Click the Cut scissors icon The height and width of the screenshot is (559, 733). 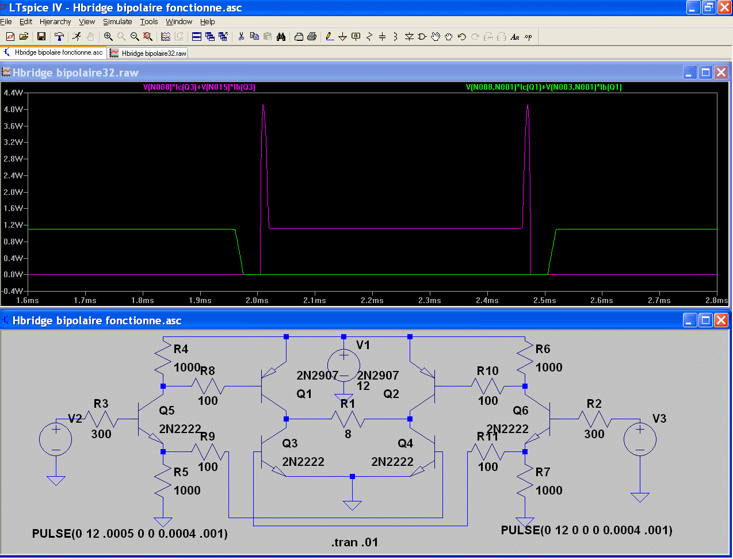click(x=241, y=36)
